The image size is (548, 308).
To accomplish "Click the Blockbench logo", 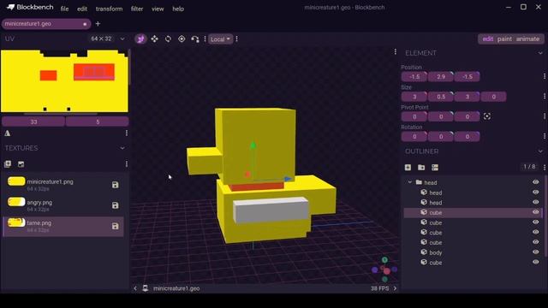I will click(30, 8).
